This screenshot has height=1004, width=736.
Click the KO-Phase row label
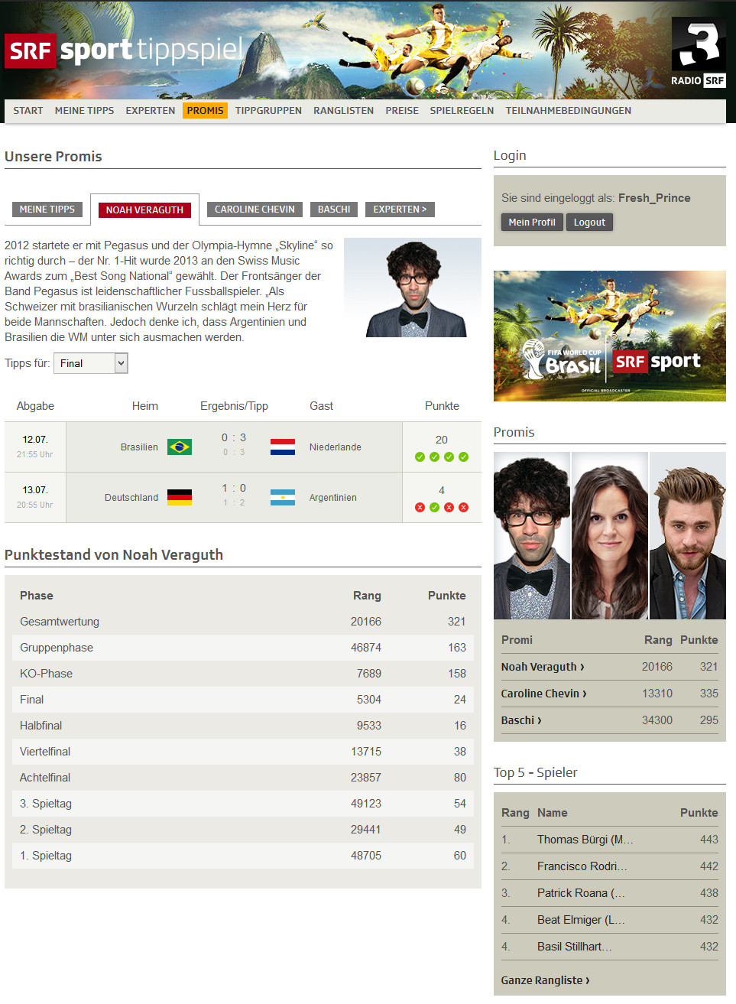coord(47,674)
